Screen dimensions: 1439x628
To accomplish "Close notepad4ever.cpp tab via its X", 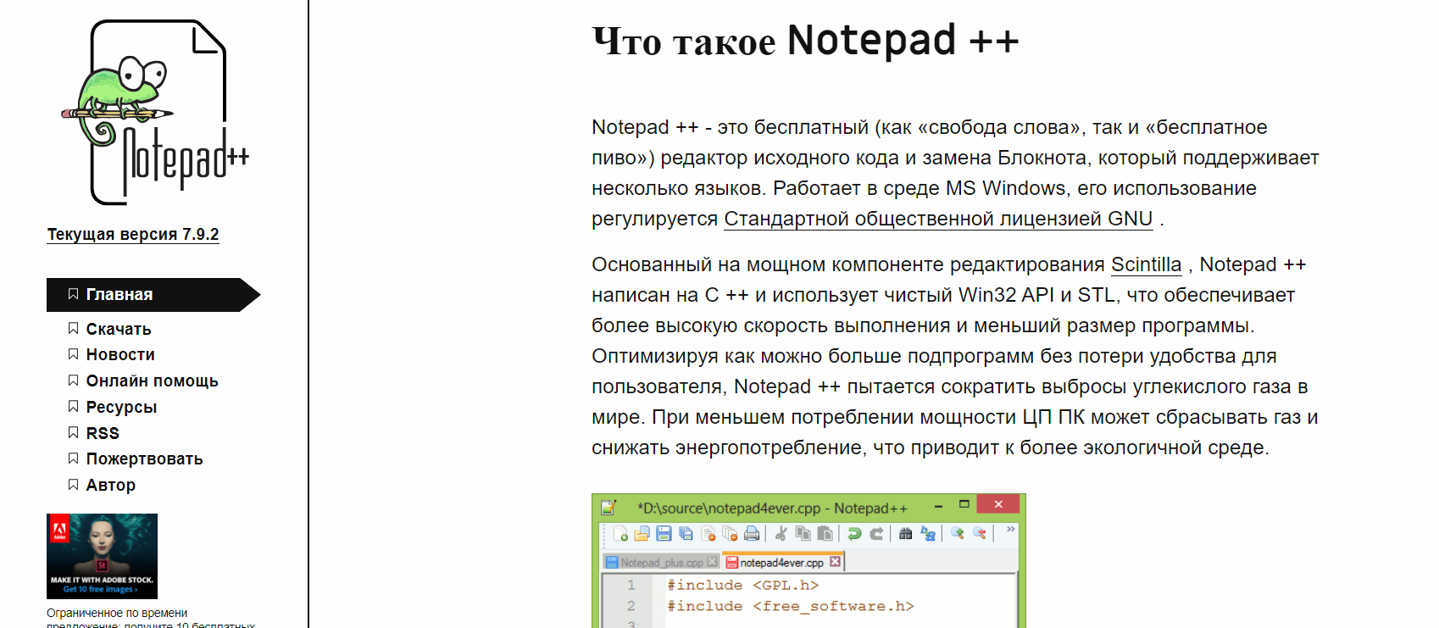I will click(835, 562).
